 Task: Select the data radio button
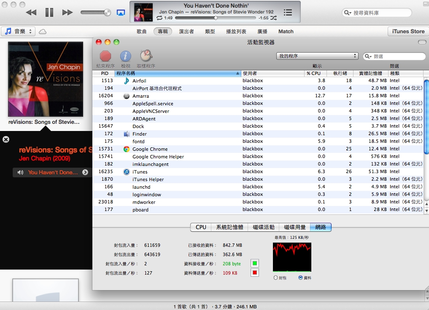pos(300,278)
